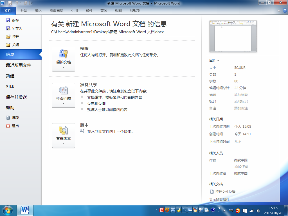Image resolution: width=288 pixels, height=216 pixels.
Task: Click the Add Tag (添加标记) field
Action: [241, 101]
